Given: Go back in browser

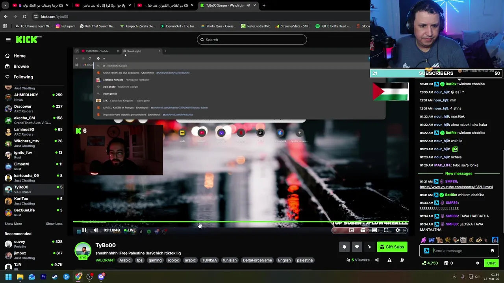Looking at the screenshot, I should (6, 17).
